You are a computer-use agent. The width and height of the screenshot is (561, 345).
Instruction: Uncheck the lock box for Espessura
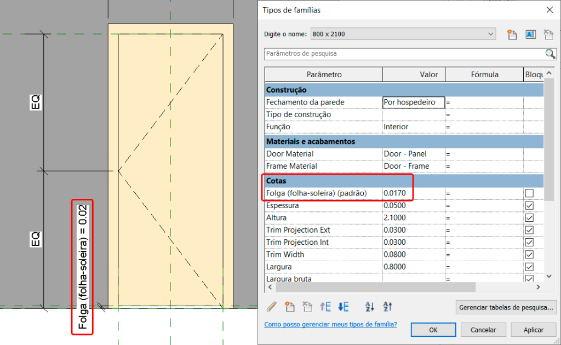(529, 205)
